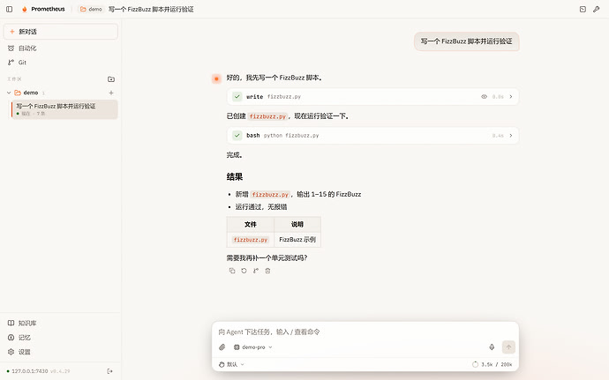The image size is (609, 380).
Task: Delete the response with trash icon
Action: tap(267, 271)
